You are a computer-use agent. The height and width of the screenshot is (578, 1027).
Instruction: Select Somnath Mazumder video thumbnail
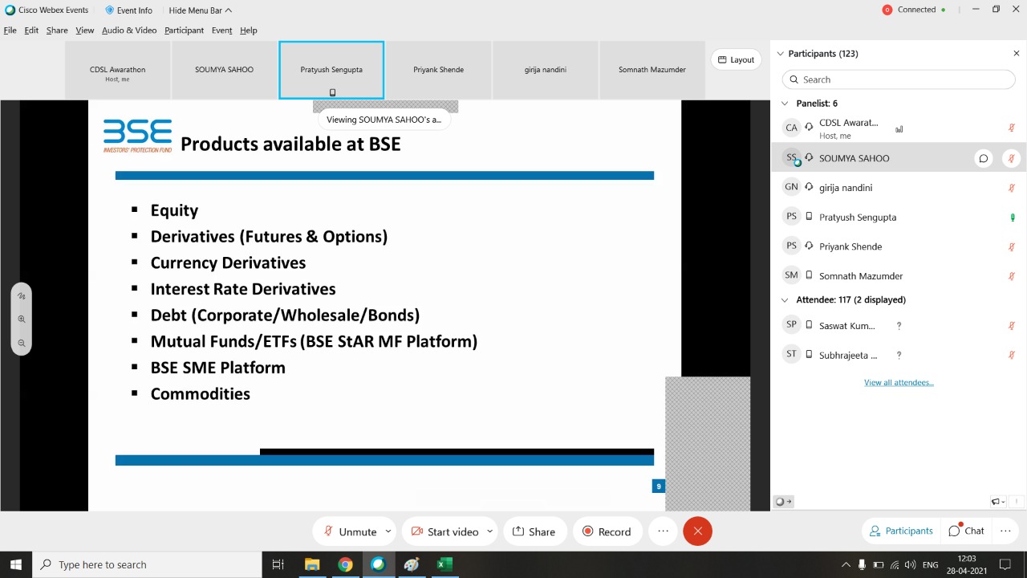coord(652,70)
